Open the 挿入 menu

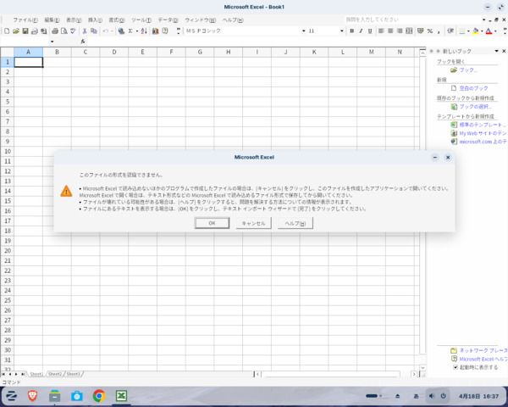[95, 20]
